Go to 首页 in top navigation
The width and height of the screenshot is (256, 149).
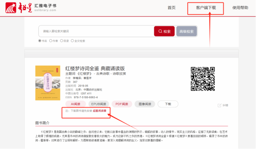tap(171, 8)
